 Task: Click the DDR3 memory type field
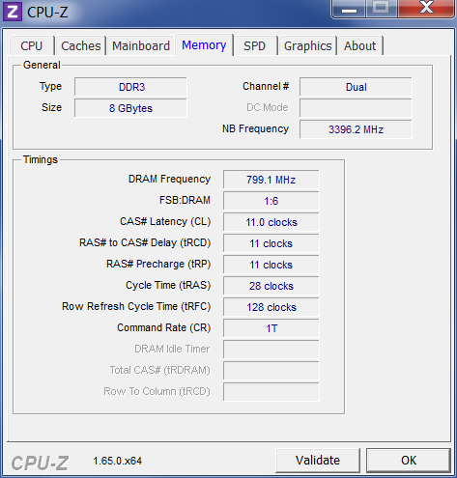coord(130,87)
